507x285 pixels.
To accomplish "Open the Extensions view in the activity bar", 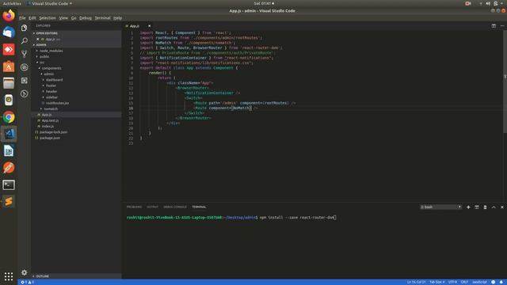I will click(x=25, y=81).
